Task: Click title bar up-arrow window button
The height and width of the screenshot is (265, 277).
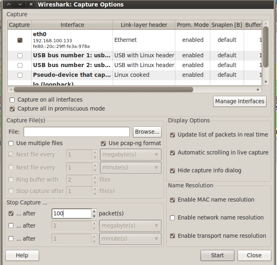Action: 9,4
